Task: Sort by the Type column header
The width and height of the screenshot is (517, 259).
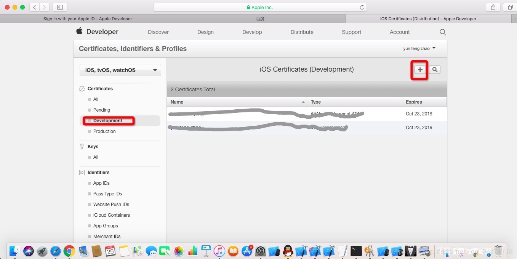Action: (354, 102)
